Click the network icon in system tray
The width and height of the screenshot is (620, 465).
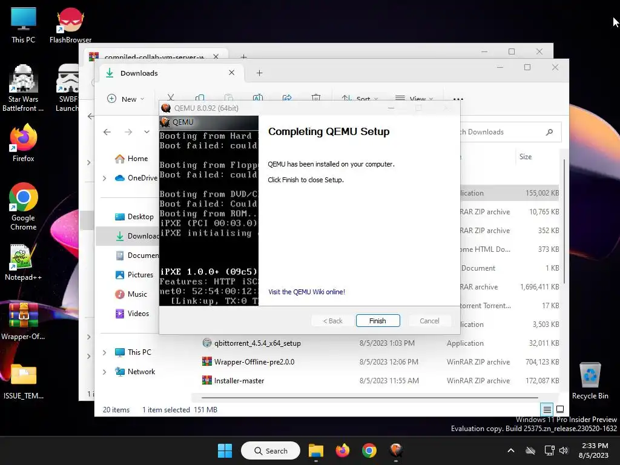(549, 450)
